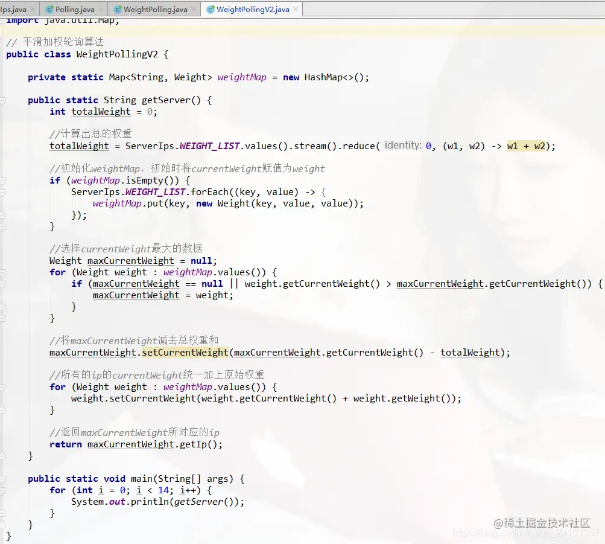Fold the if (maxCurrentWeight == null) block
This screenshot has width=605, height=544.
click(2, 284)
